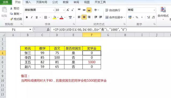This screenshot has width=171, height=98.
Task: Align text right
Action: pyautogui.click(x=89, y=17)
